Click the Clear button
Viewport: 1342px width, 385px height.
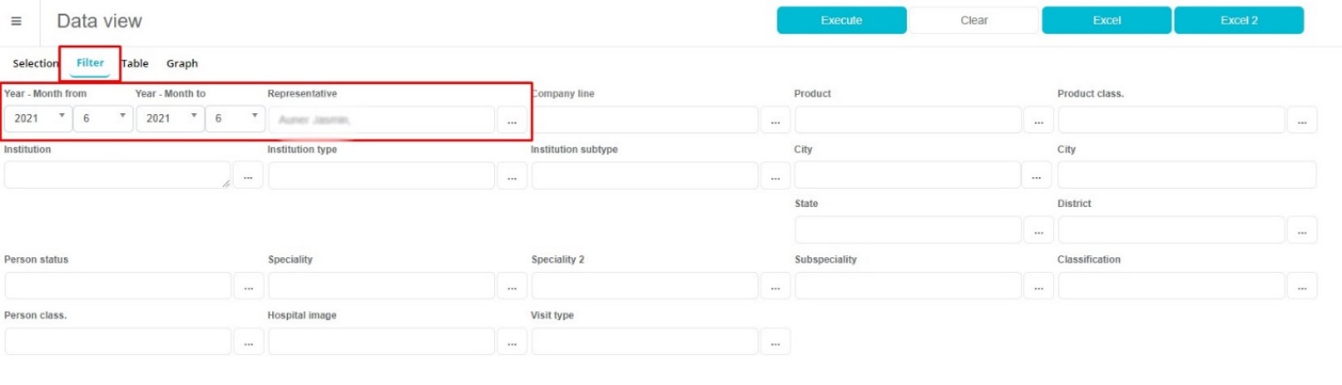(974, 20)
